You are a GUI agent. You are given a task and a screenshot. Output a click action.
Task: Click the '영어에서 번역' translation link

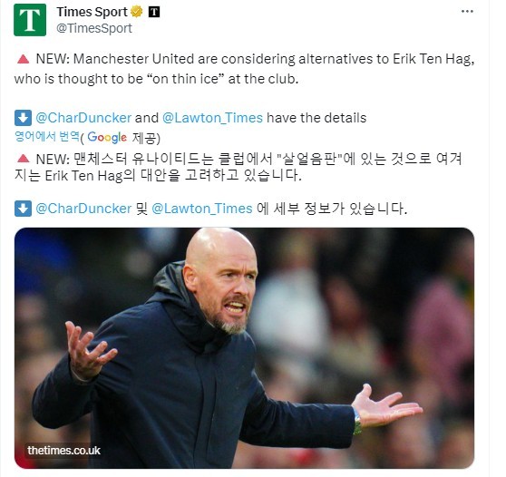pyautogui.click(x=47, y=137)
